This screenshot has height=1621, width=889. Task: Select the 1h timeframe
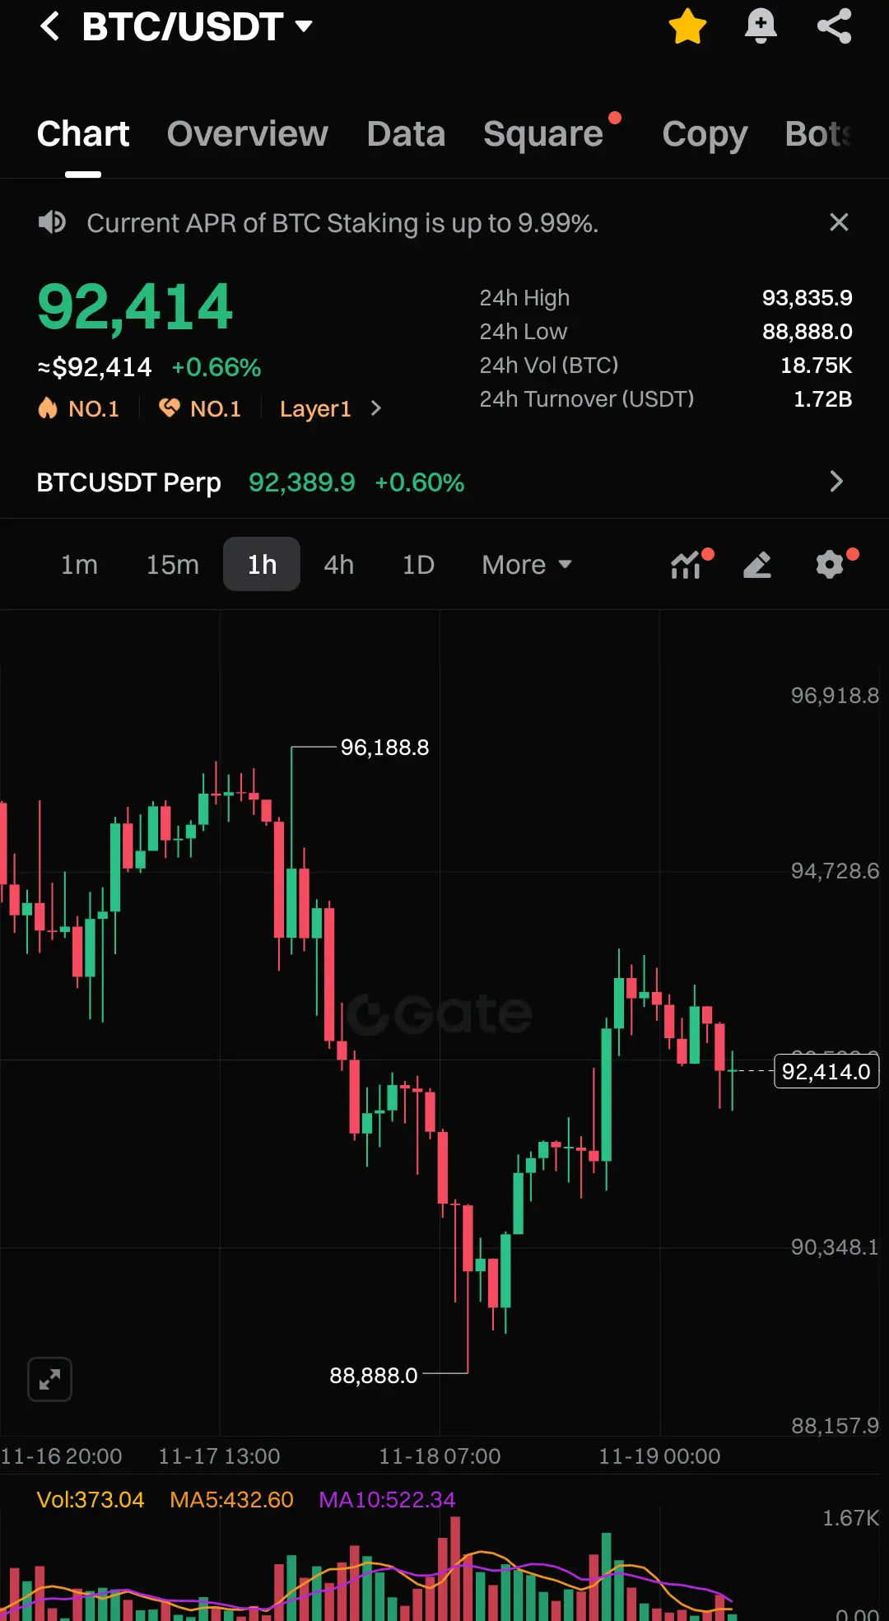[262, 565]
